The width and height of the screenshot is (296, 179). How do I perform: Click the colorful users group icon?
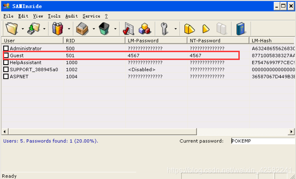click(x=57, y=29)
